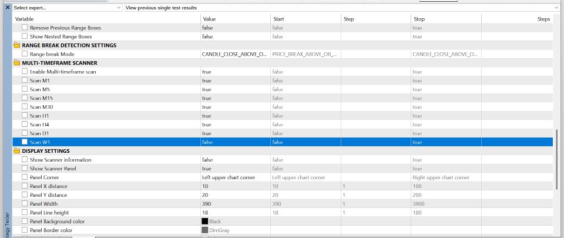Click the DimGray color swatch for Panel Border
Viewport: 564px width, 238px height.
coord(204,230)
